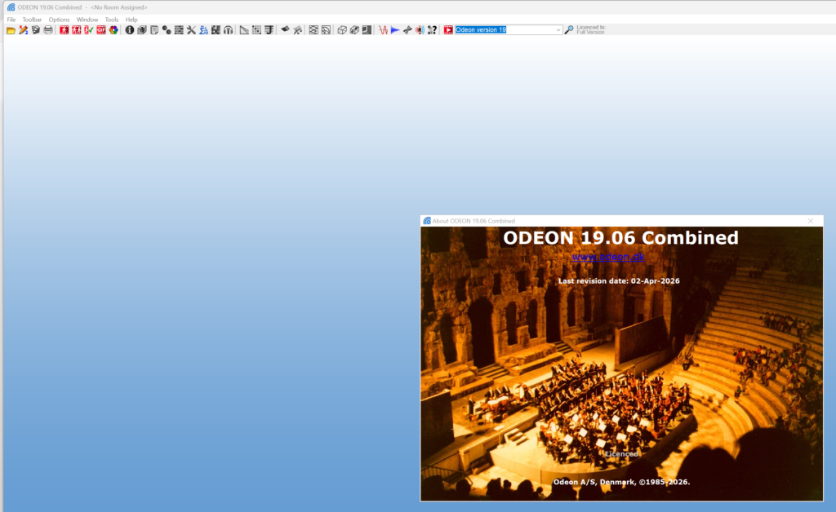Follow the www.odeon.dk link

[608, 257]
